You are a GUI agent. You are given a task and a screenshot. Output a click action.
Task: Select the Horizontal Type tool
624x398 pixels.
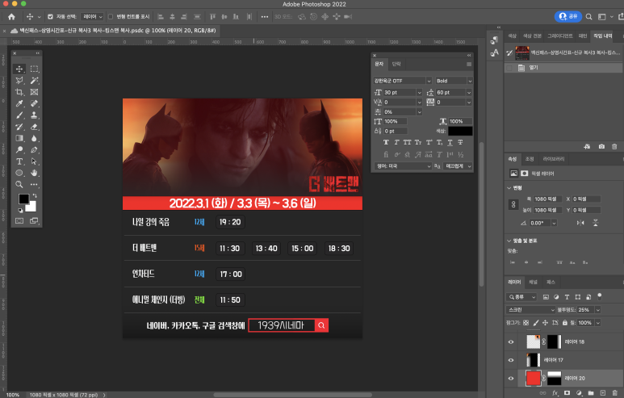(19, 161)
